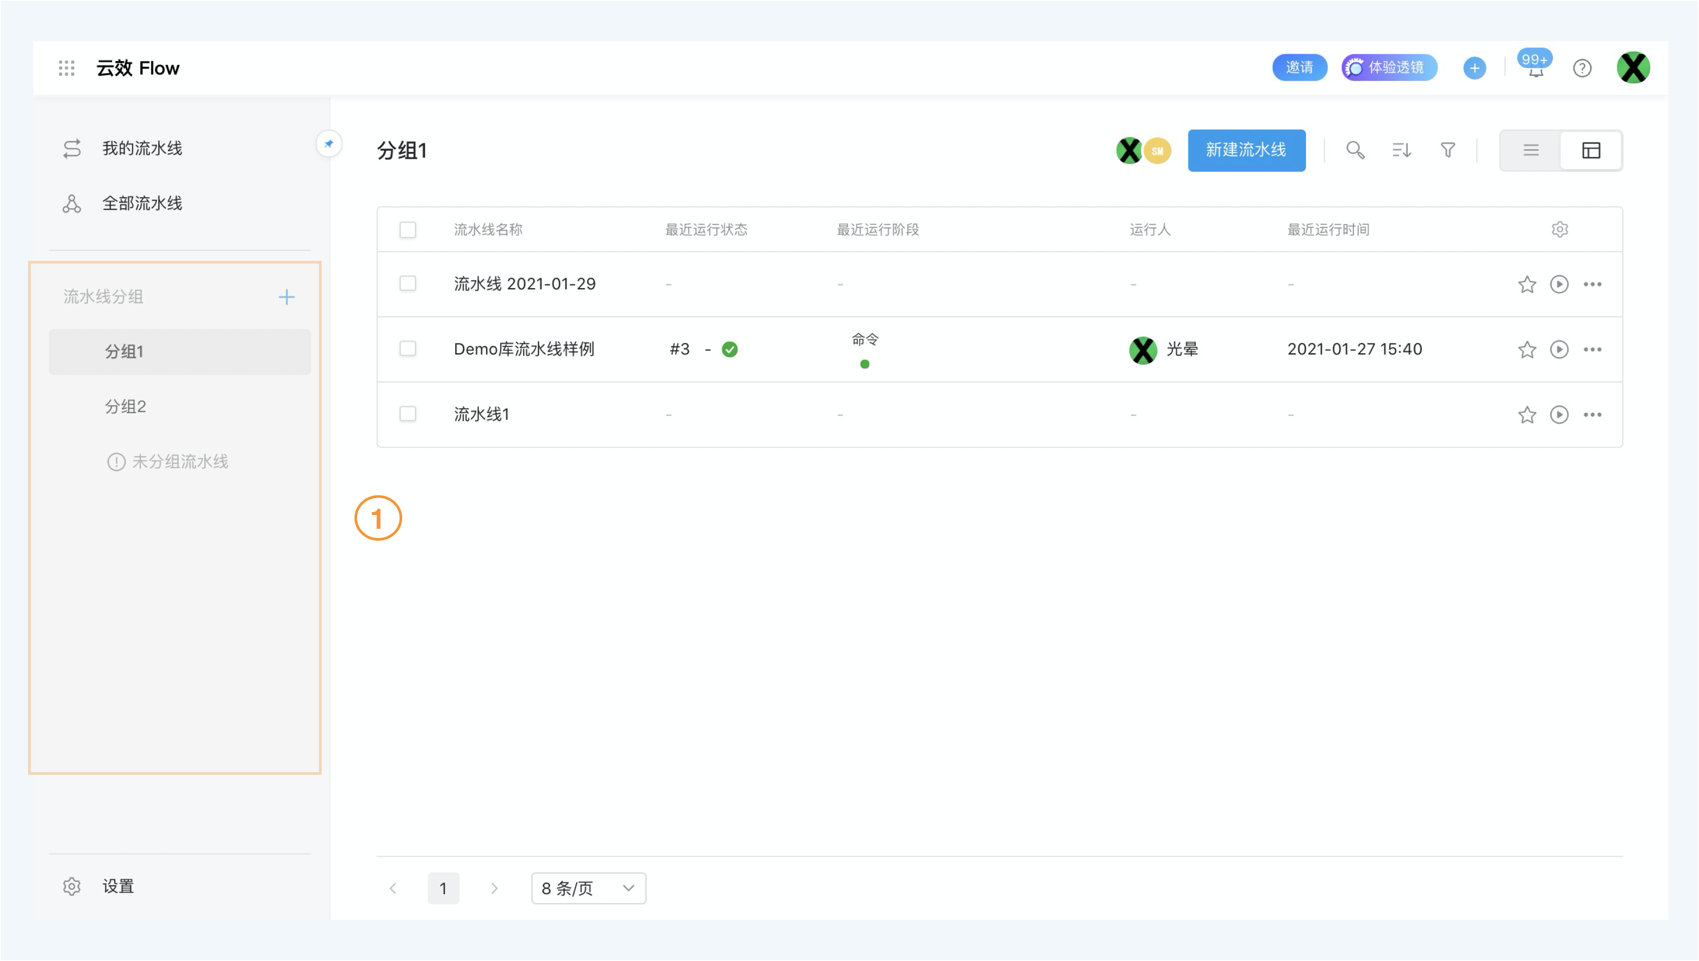Open the search magnifier icon
Image resolution: width=1699 pixels, height=961 pixels.
pyautogui.click(x=1355, y=151)
